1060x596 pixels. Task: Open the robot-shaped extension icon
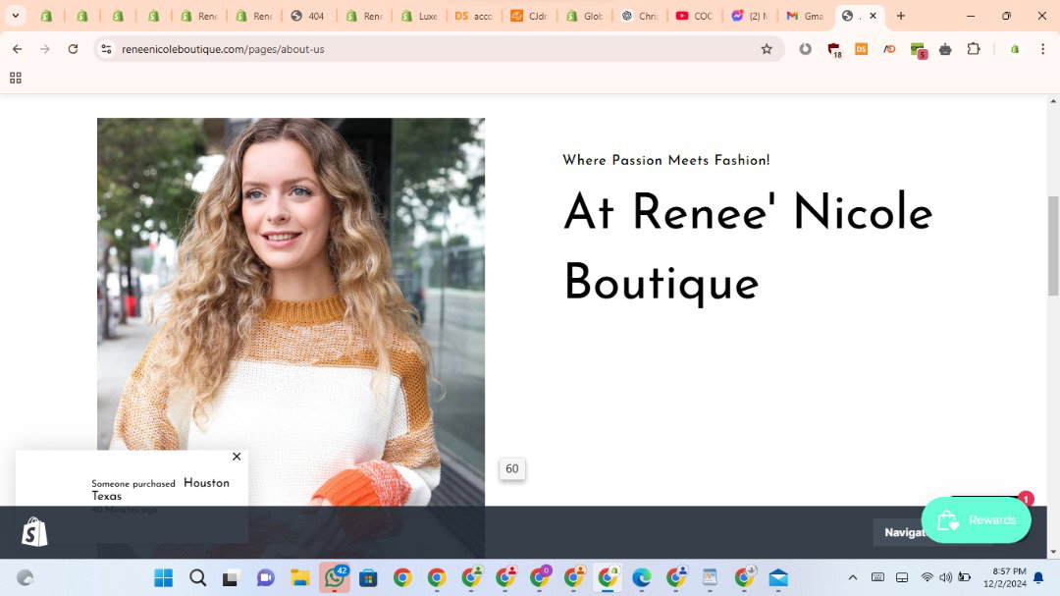pos(945,49)
